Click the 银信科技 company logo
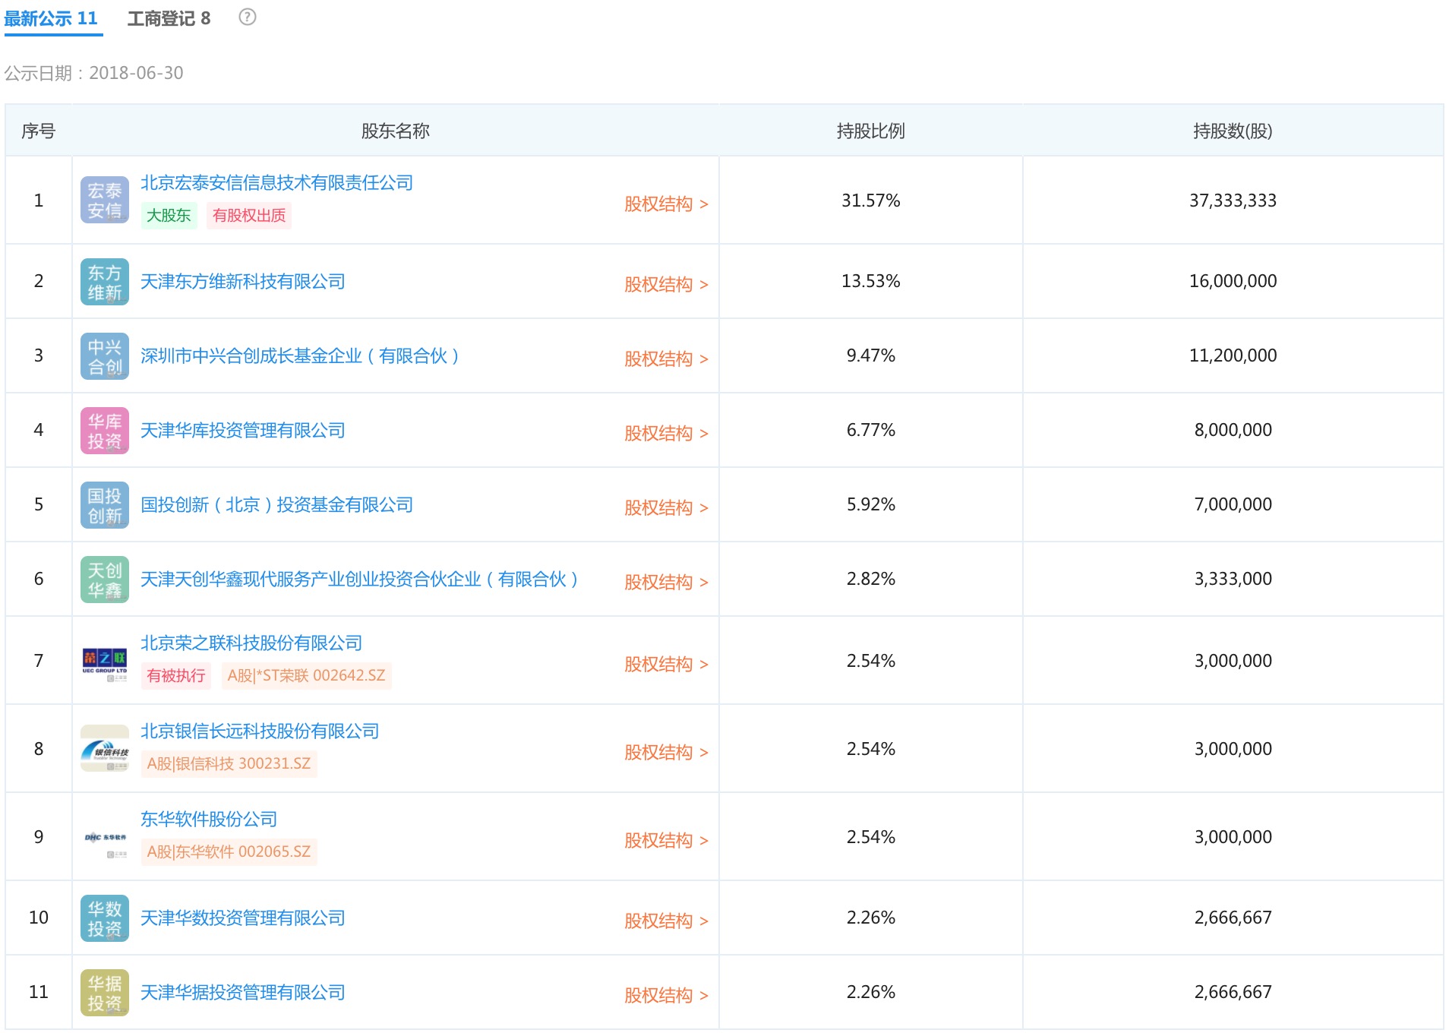Viewport: 1449px width, 1033px height. (x=105, y=749)
